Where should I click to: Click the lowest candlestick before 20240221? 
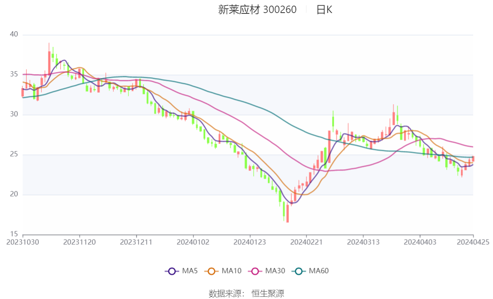(x=287, y=213)
